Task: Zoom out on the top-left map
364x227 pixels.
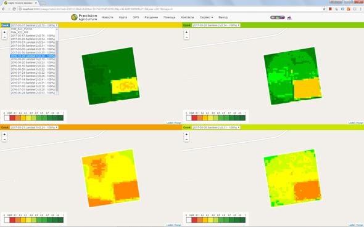Action: pyautogui.click(x=4, y=38)
